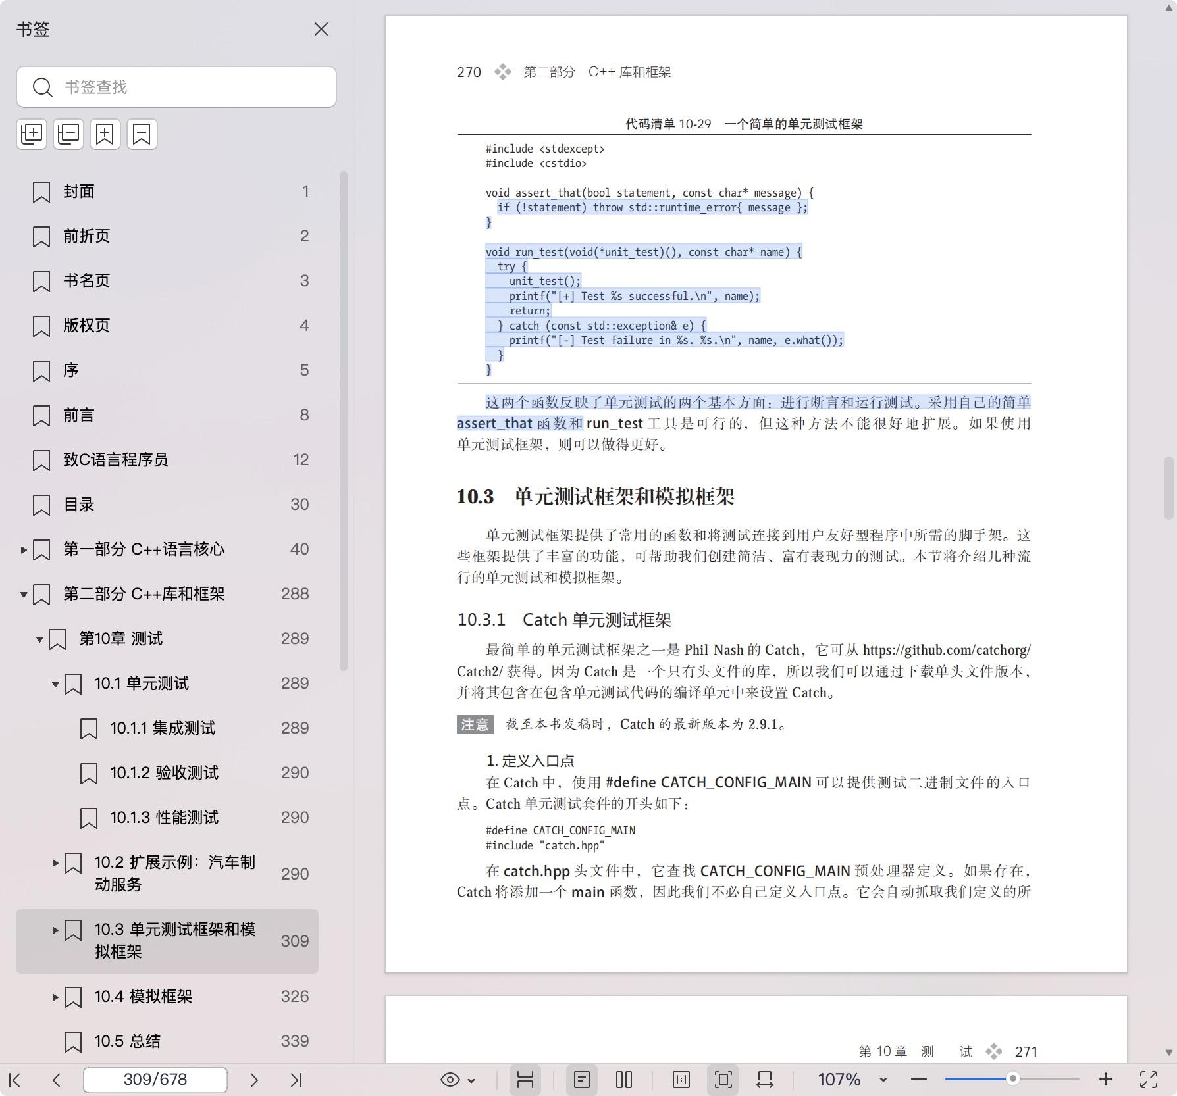Add a new bookmark icon
Image resolution: width=1177 pixels, height=1096 pixels.
(105, 134)
